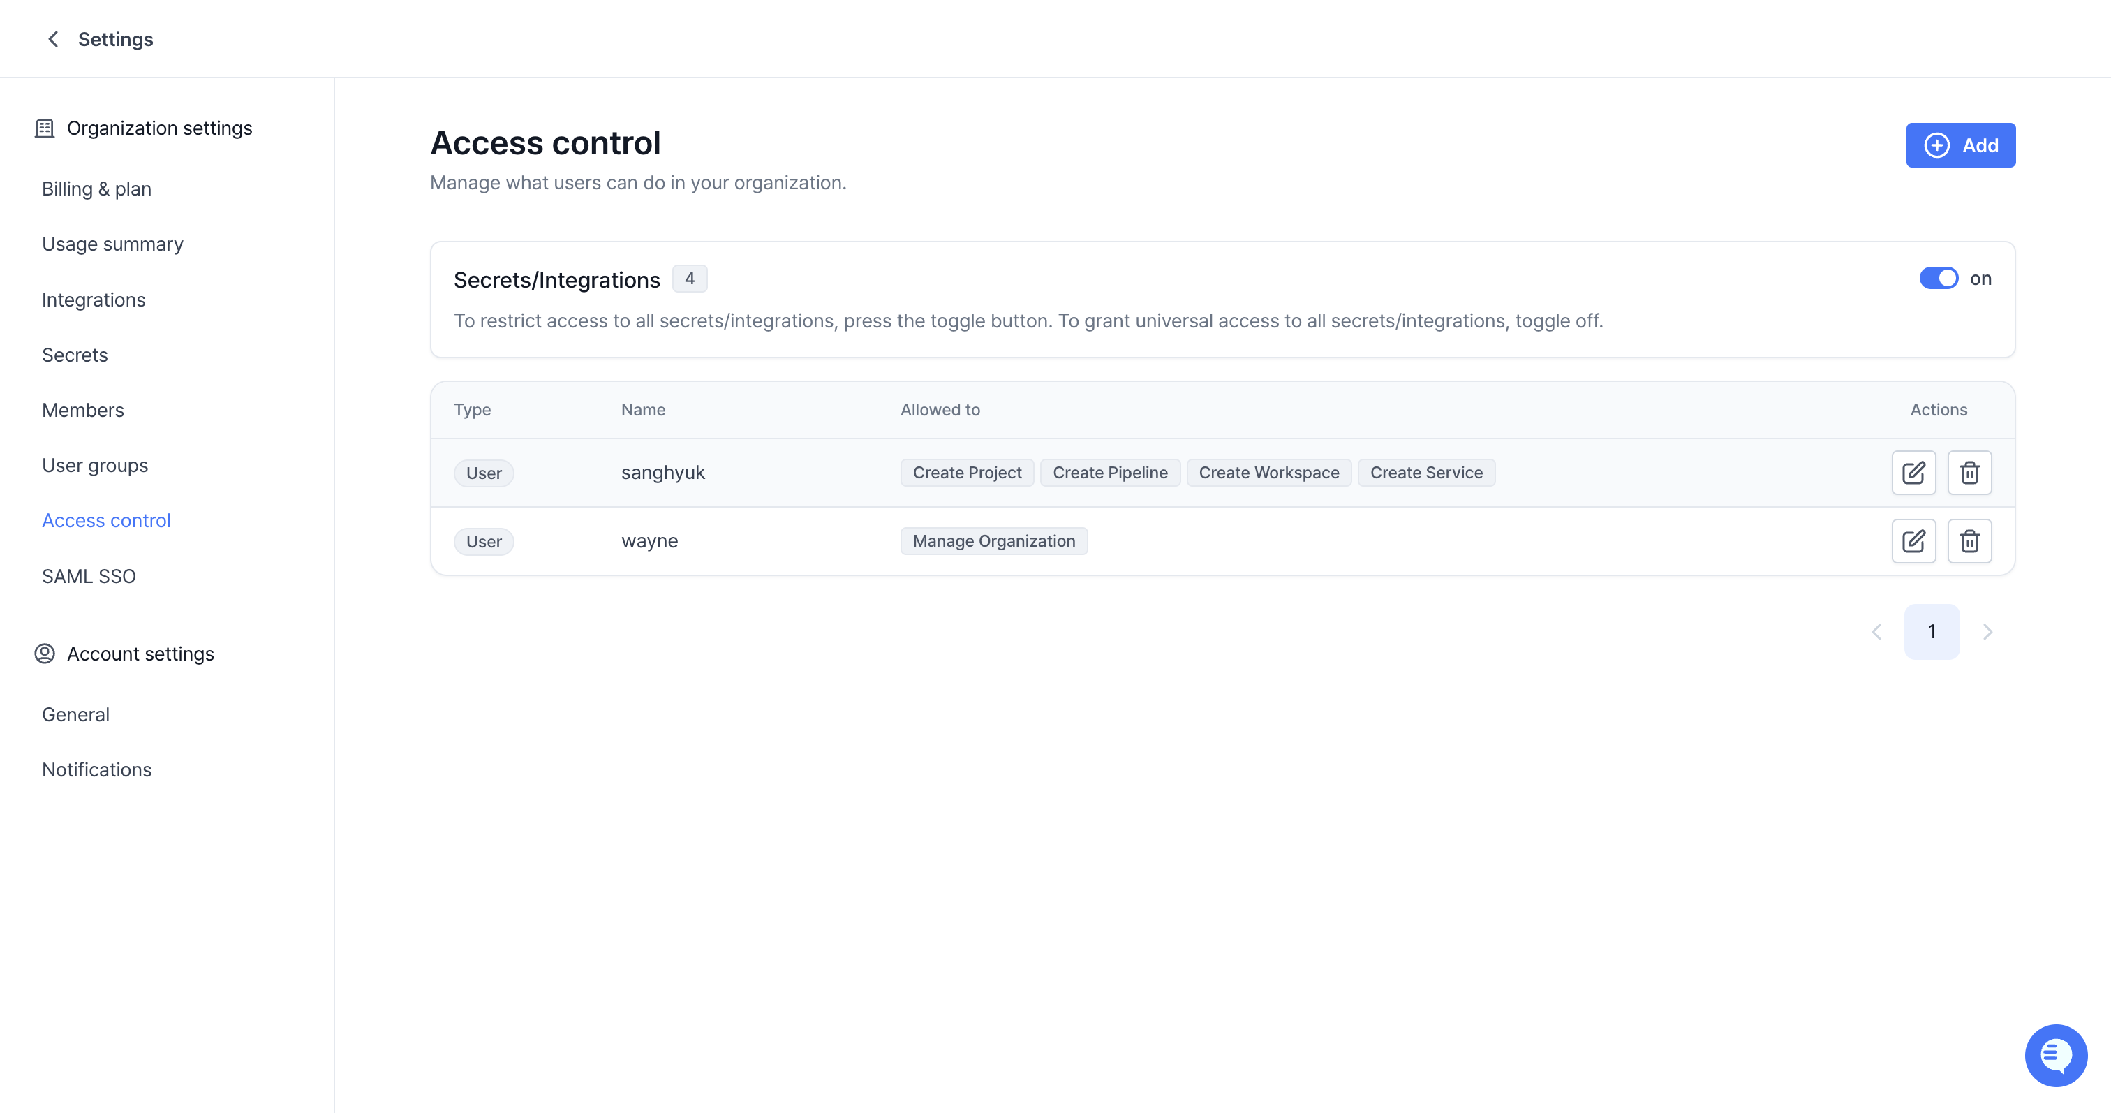Click the Manage Organization permission tag
The image size is (2111, 1113).
point(993,541)
